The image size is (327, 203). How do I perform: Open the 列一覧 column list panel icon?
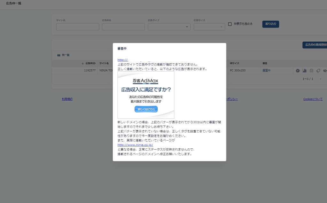tap(59, 55)
